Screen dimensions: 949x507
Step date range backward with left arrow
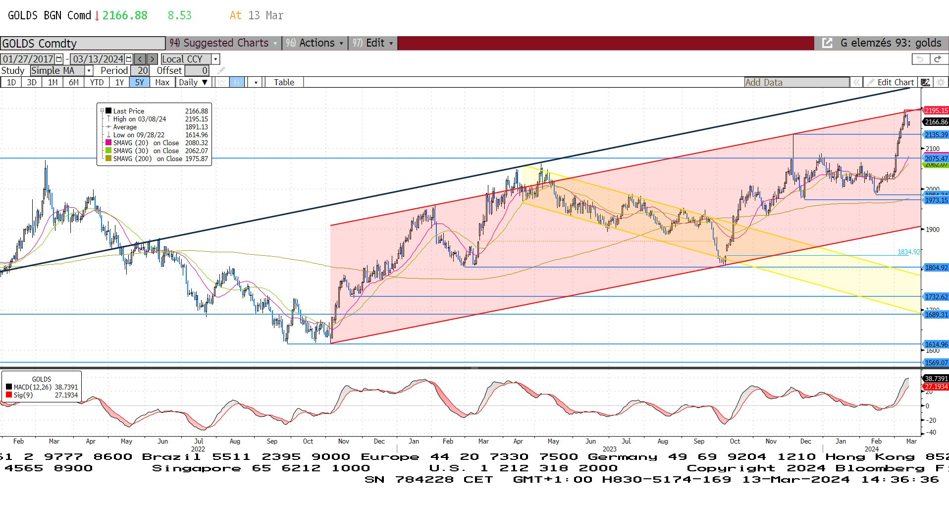click(x=140, y=59)
